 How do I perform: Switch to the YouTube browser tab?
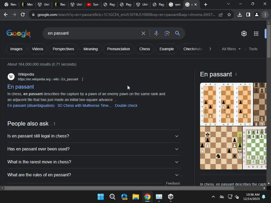point(93,4)
